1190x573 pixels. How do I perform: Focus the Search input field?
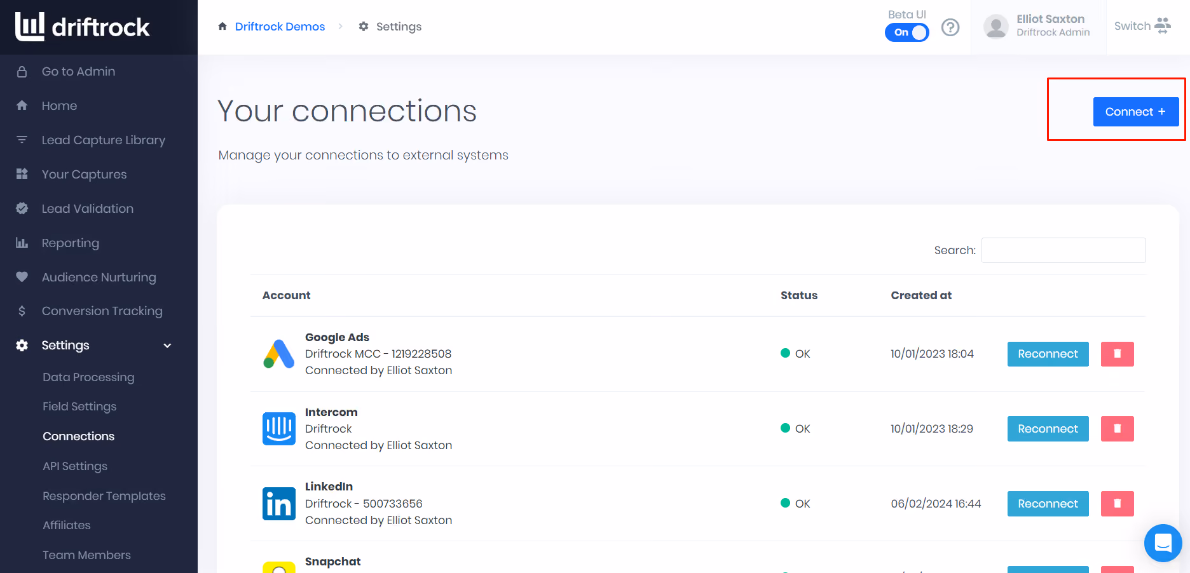(1063, 250)
